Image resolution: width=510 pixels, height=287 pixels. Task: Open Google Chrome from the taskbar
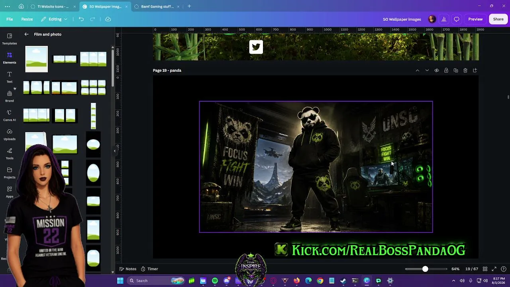(320, 281)
